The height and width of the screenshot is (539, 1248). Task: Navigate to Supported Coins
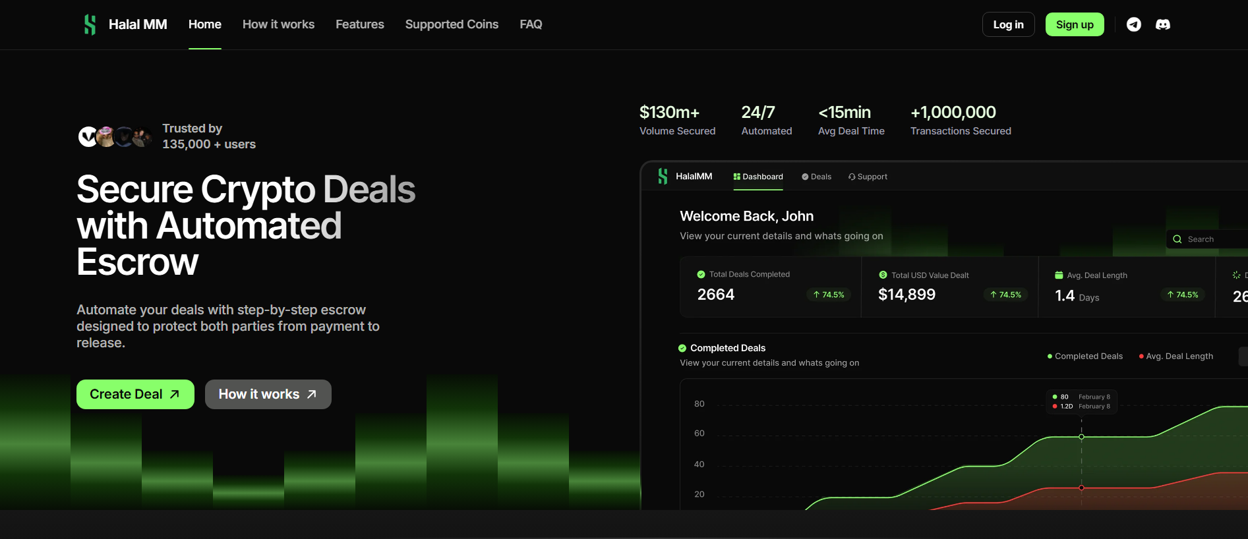[x=452, y=24]
